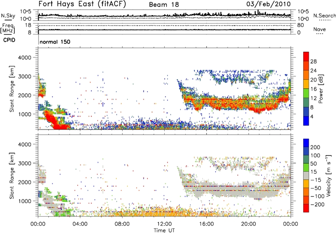Select the gray band of the Velocity color bar

pos(306,175)
